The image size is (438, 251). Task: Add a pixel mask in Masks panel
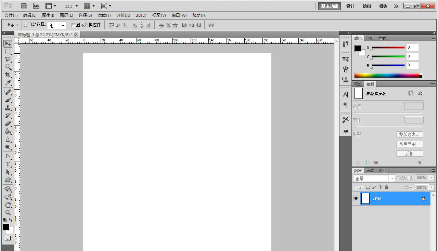point(411,93)
